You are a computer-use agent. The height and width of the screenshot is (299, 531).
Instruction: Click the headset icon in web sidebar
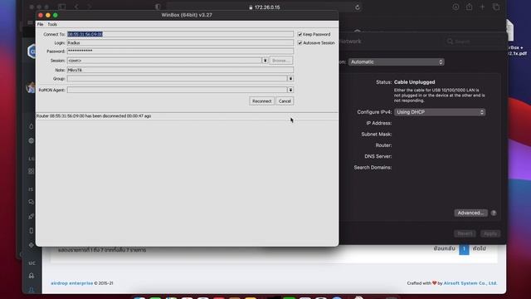pyautogui.click(x=32, y=276)
